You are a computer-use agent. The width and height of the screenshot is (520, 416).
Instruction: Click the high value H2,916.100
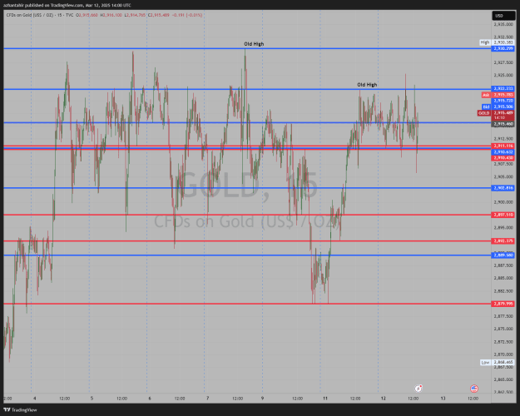(x=111, y=15)
